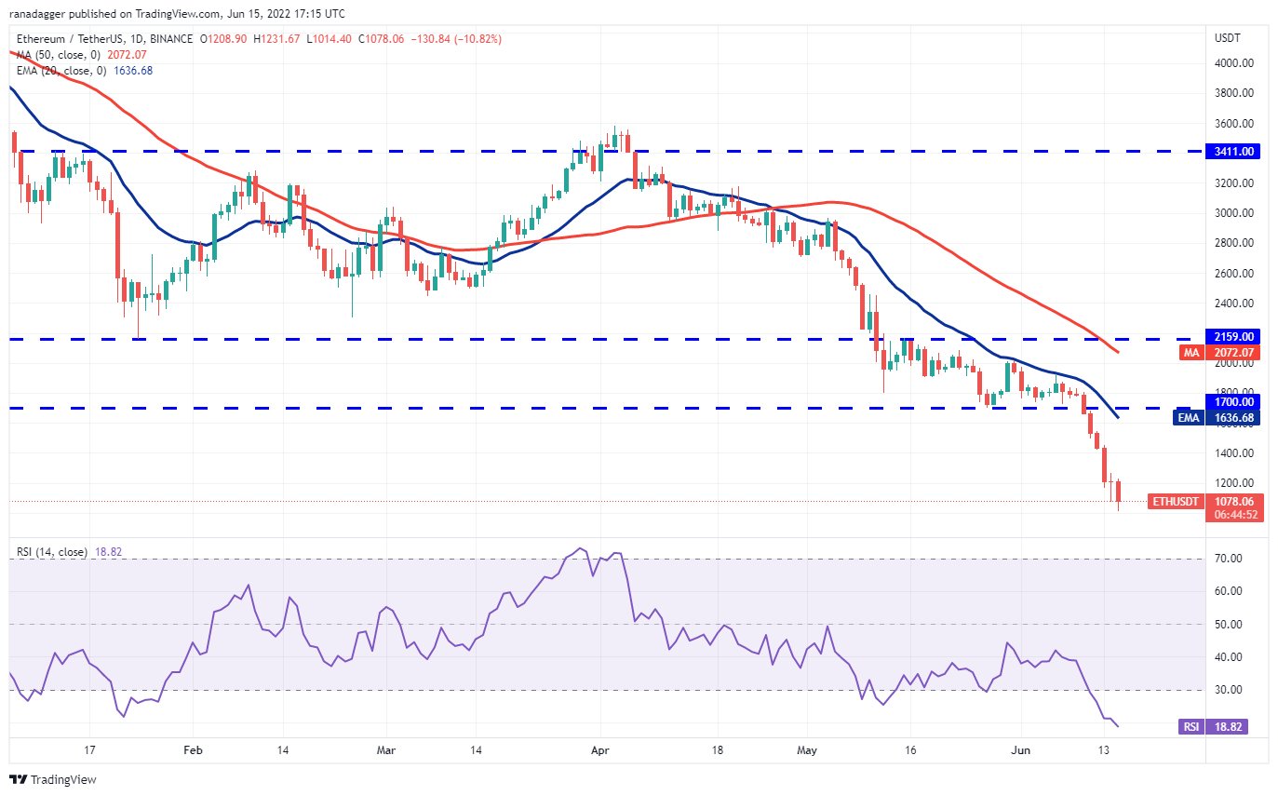This screenshot has height=796, width=1278.
Task: Click the 1800.00 price axis label
Action: pyautogui.click(x=1233, y=391)
